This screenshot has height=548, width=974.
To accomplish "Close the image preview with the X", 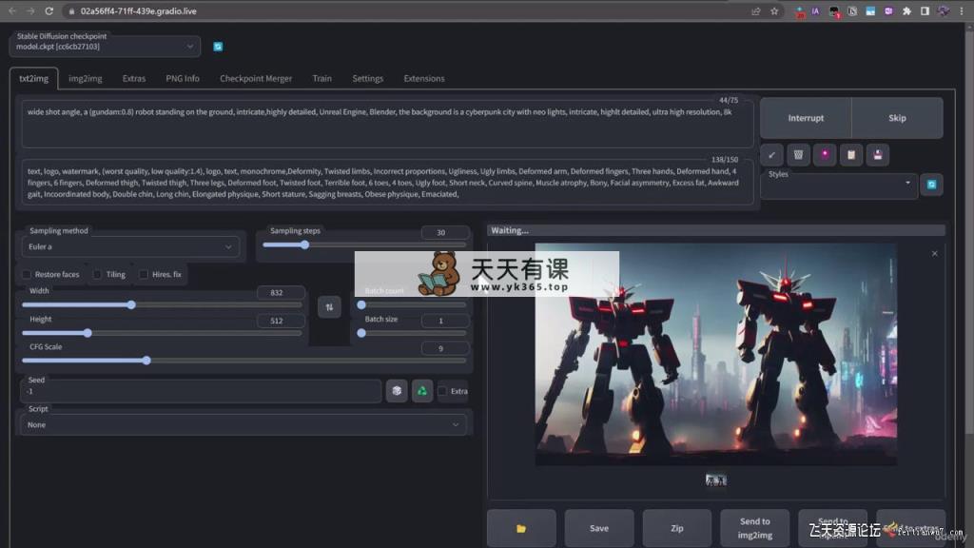I will pyautogui.click(x=934, y=253).
